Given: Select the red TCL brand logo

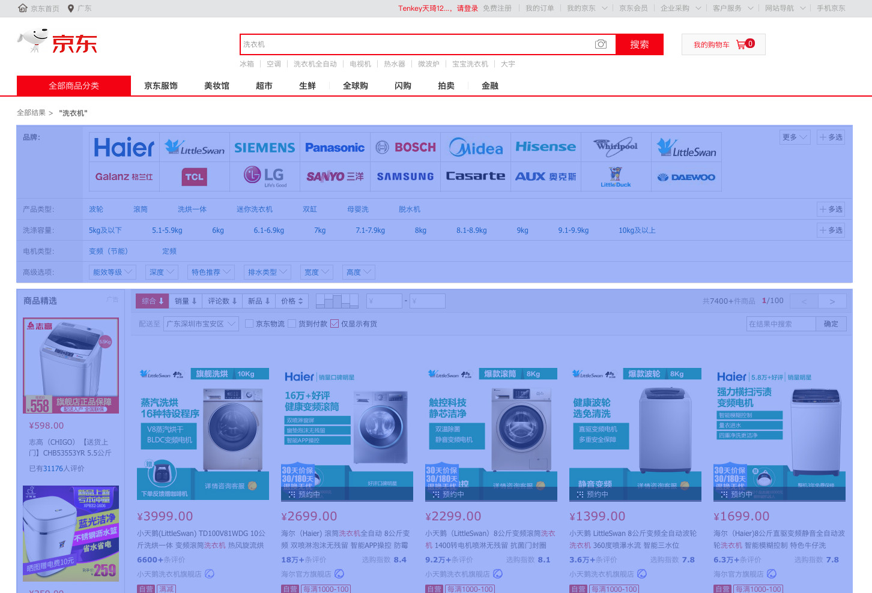Looking at the screenshot, I should point(195,176).
